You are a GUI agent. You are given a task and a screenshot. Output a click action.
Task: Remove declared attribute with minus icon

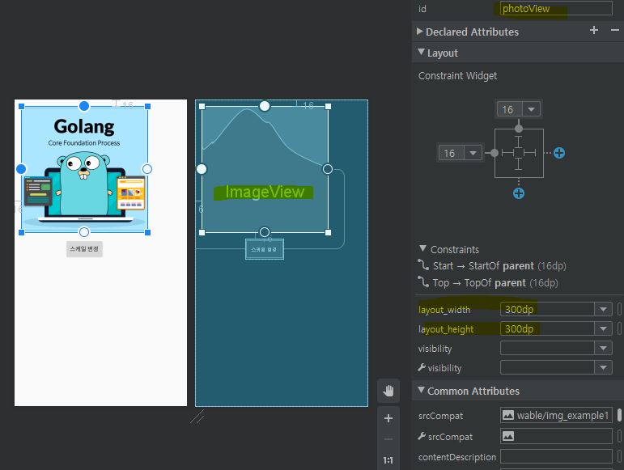point(615,30)
